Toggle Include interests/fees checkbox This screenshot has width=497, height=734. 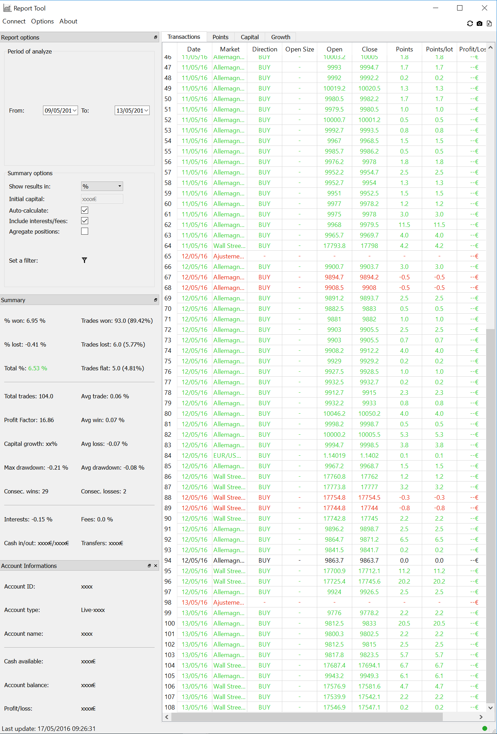point(85,221)
